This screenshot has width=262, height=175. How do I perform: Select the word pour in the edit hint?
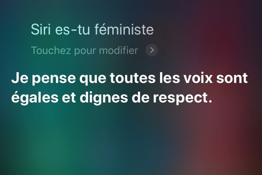85,51
